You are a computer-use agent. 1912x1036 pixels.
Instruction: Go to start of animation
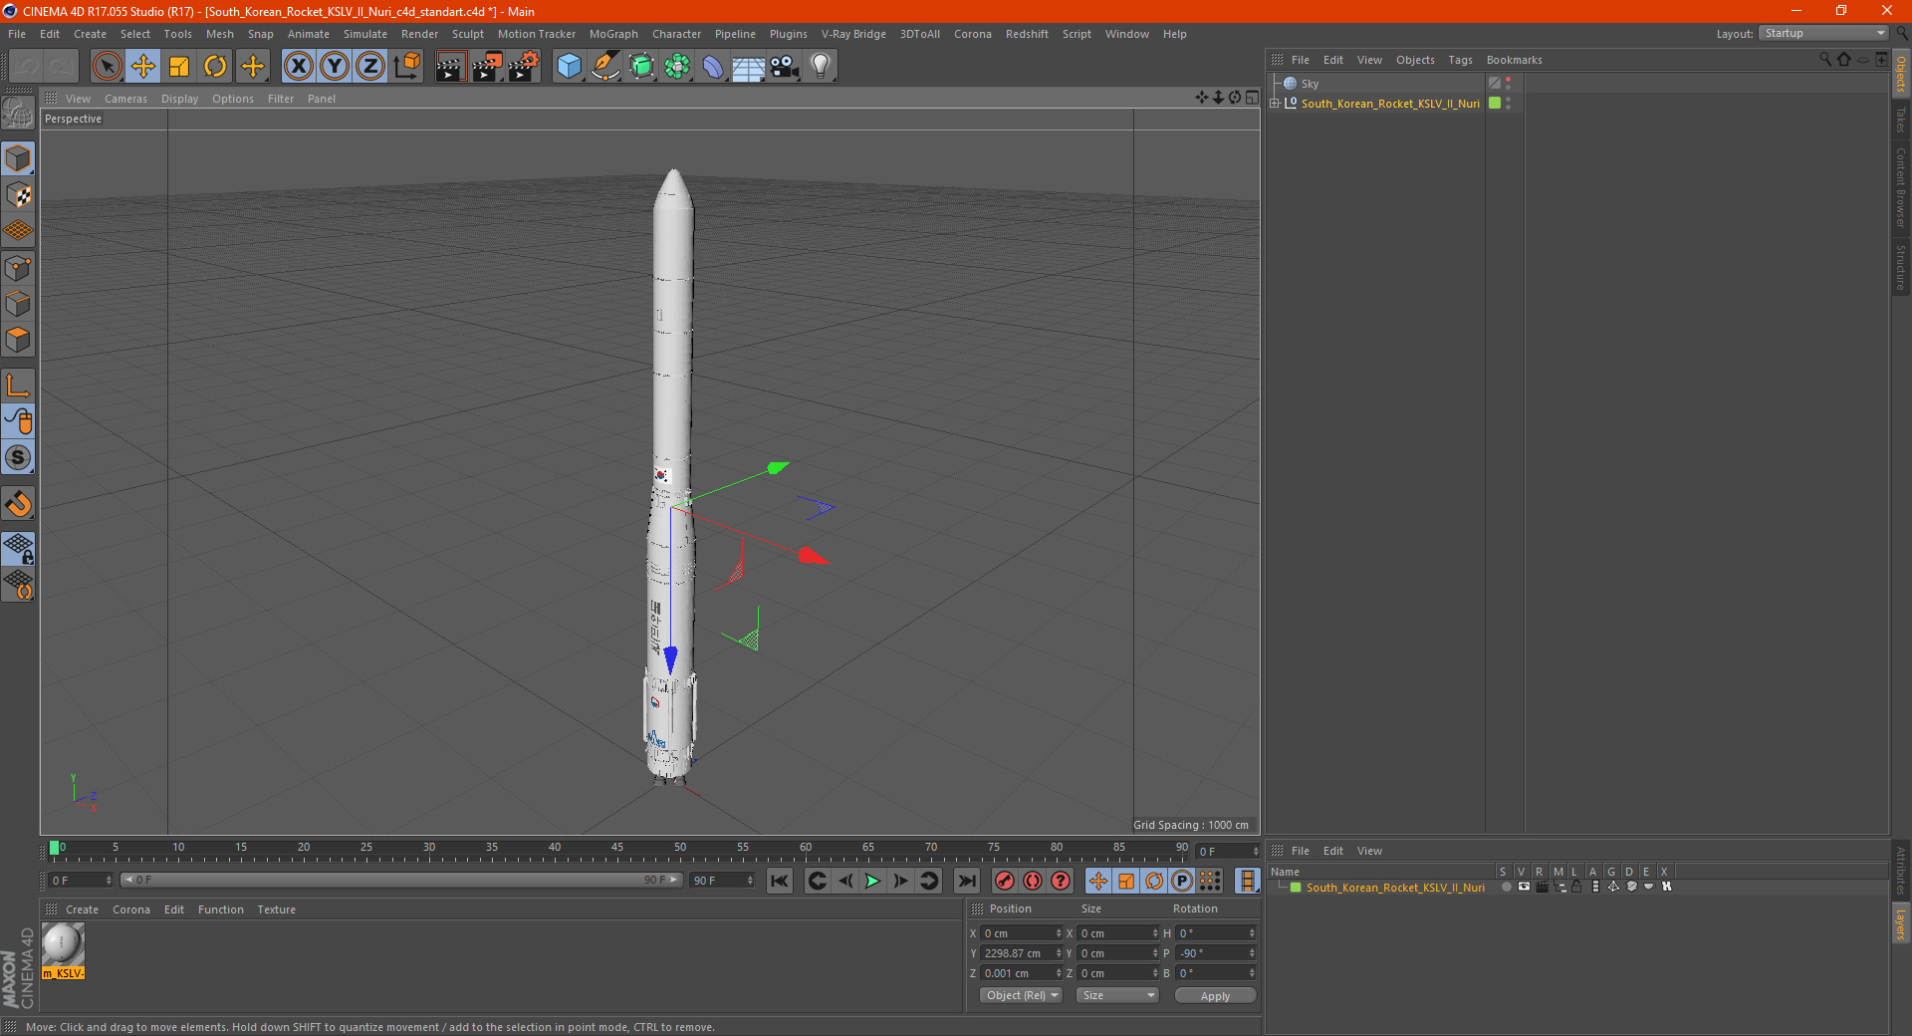pyautogui.click(x=780, y=881)
